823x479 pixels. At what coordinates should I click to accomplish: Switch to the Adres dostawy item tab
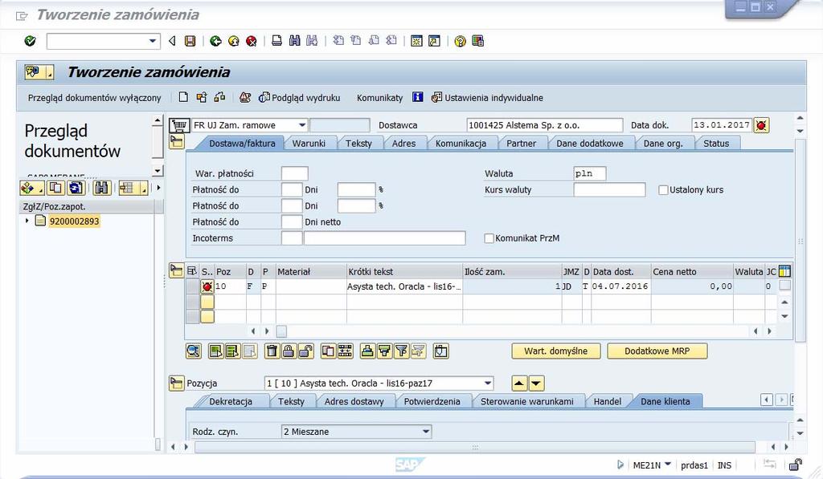(x=354, y=401)
